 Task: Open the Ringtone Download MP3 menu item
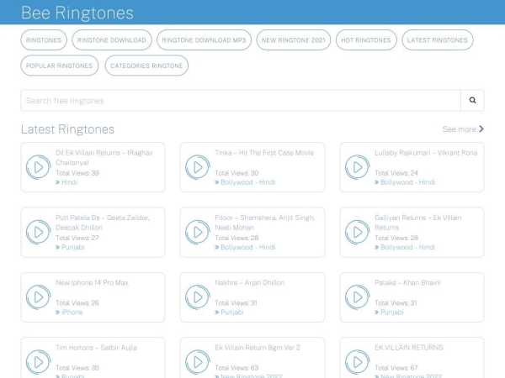tap(204, 40)
